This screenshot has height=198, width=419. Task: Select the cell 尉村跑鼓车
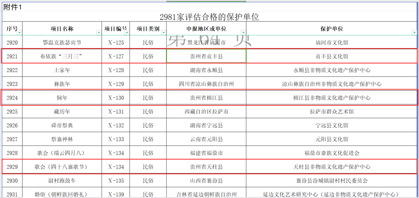[x=62, y=181]
